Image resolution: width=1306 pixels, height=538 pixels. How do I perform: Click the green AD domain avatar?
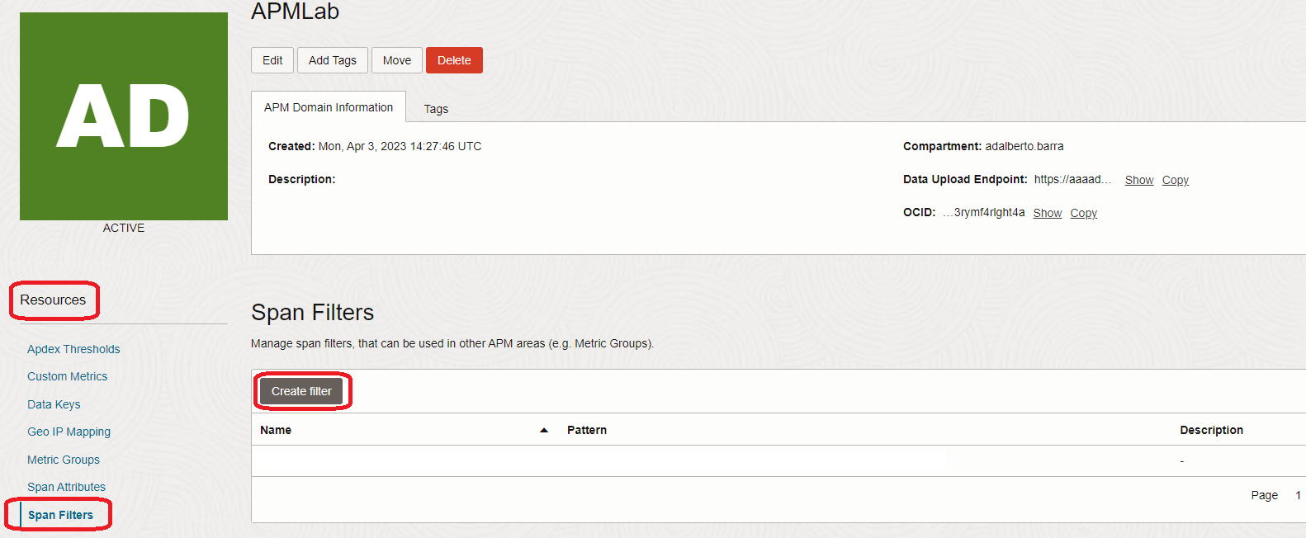click(124, 116)
